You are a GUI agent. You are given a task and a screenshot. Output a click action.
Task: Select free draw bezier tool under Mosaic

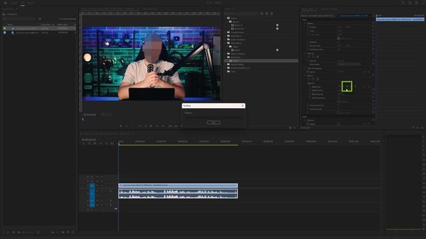[x=318, y=80]
